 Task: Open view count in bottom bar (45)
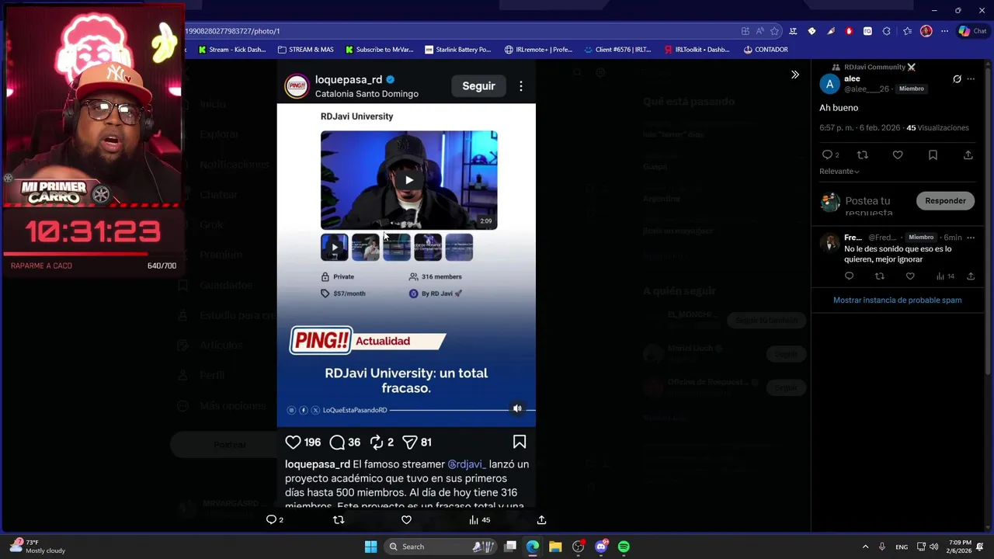point(479,519)
